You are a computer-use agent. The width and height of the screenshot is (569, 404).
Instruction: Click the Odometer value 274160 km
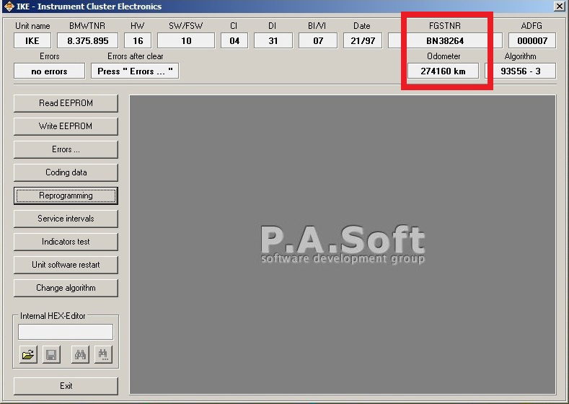(443, 71)
